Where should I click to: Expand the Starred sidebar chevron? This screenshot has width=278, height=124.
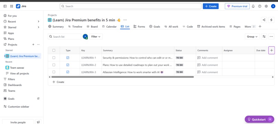pyautogui.click(x=38, y=27)
